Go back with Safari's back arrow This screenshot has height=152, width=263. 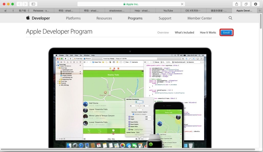tap(19, 4)
